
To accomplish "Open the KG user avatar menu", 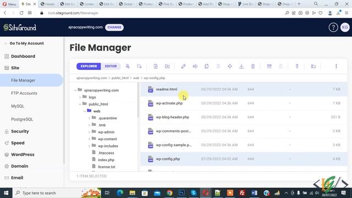I will click(345, 28).
